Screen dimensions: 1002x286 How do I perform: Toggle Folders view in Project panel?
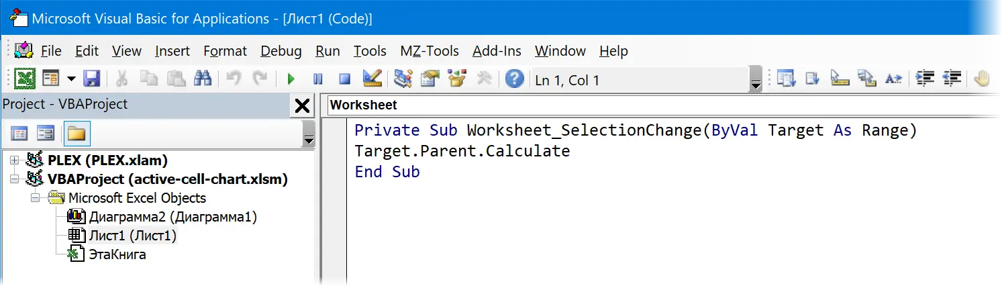(x=77, y=134)
